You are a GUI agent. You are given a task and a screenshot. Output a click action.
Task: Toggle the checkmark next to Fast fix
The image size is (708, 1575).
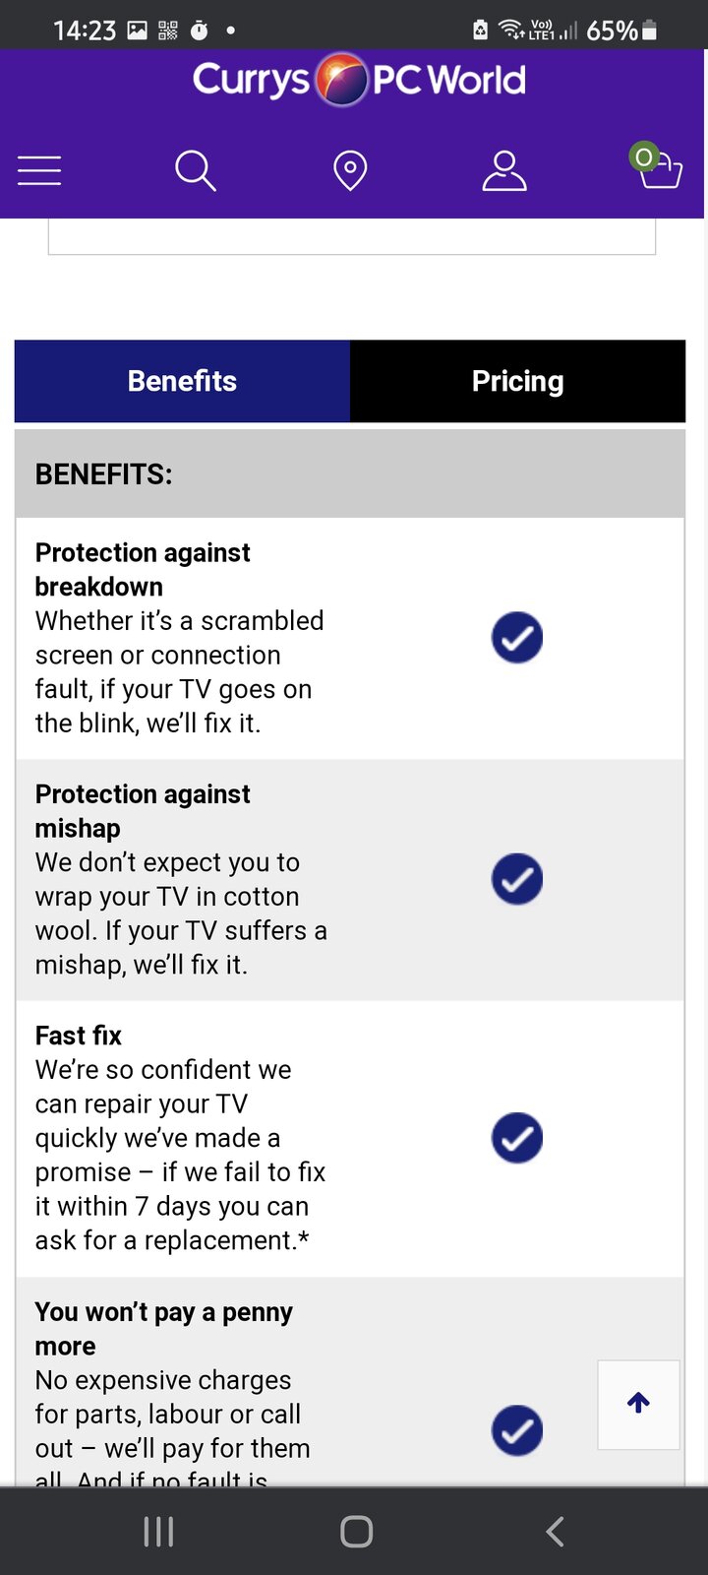(x=516, y=1138)
